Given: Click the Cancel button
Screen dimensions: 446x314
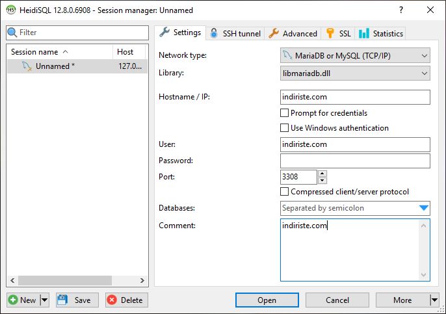Looking at the screenshot, I should 337,300.
